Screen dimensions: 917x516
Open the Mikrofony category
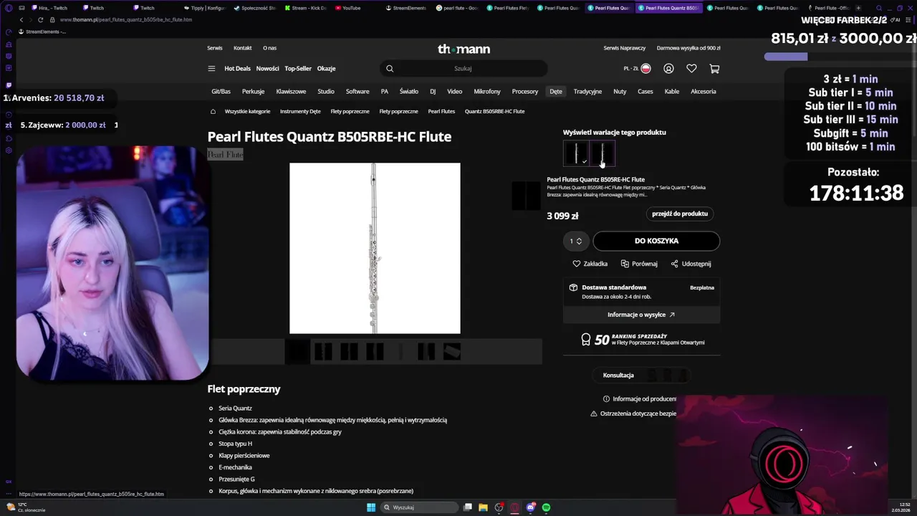[x=487, y=92]
